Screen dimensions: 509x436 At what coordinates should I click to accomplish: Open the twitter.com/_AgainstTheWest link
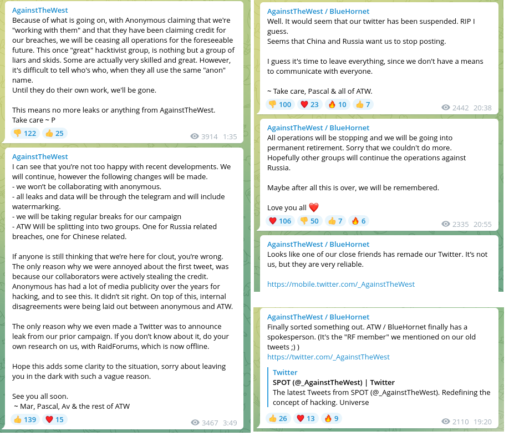pos(328,357)
